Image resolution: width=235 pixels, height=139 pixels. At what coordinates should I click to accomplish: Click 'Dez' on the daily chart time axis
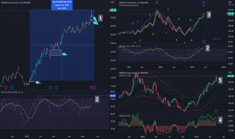pyautogui.click(x=12, y=136)
